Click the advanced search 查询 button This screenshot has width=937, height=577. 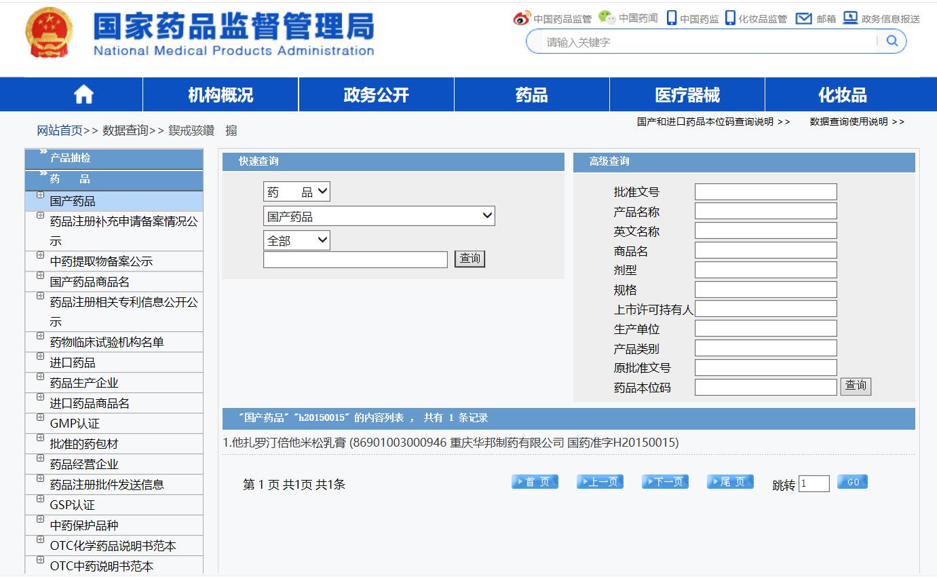(x=856, y=386)
